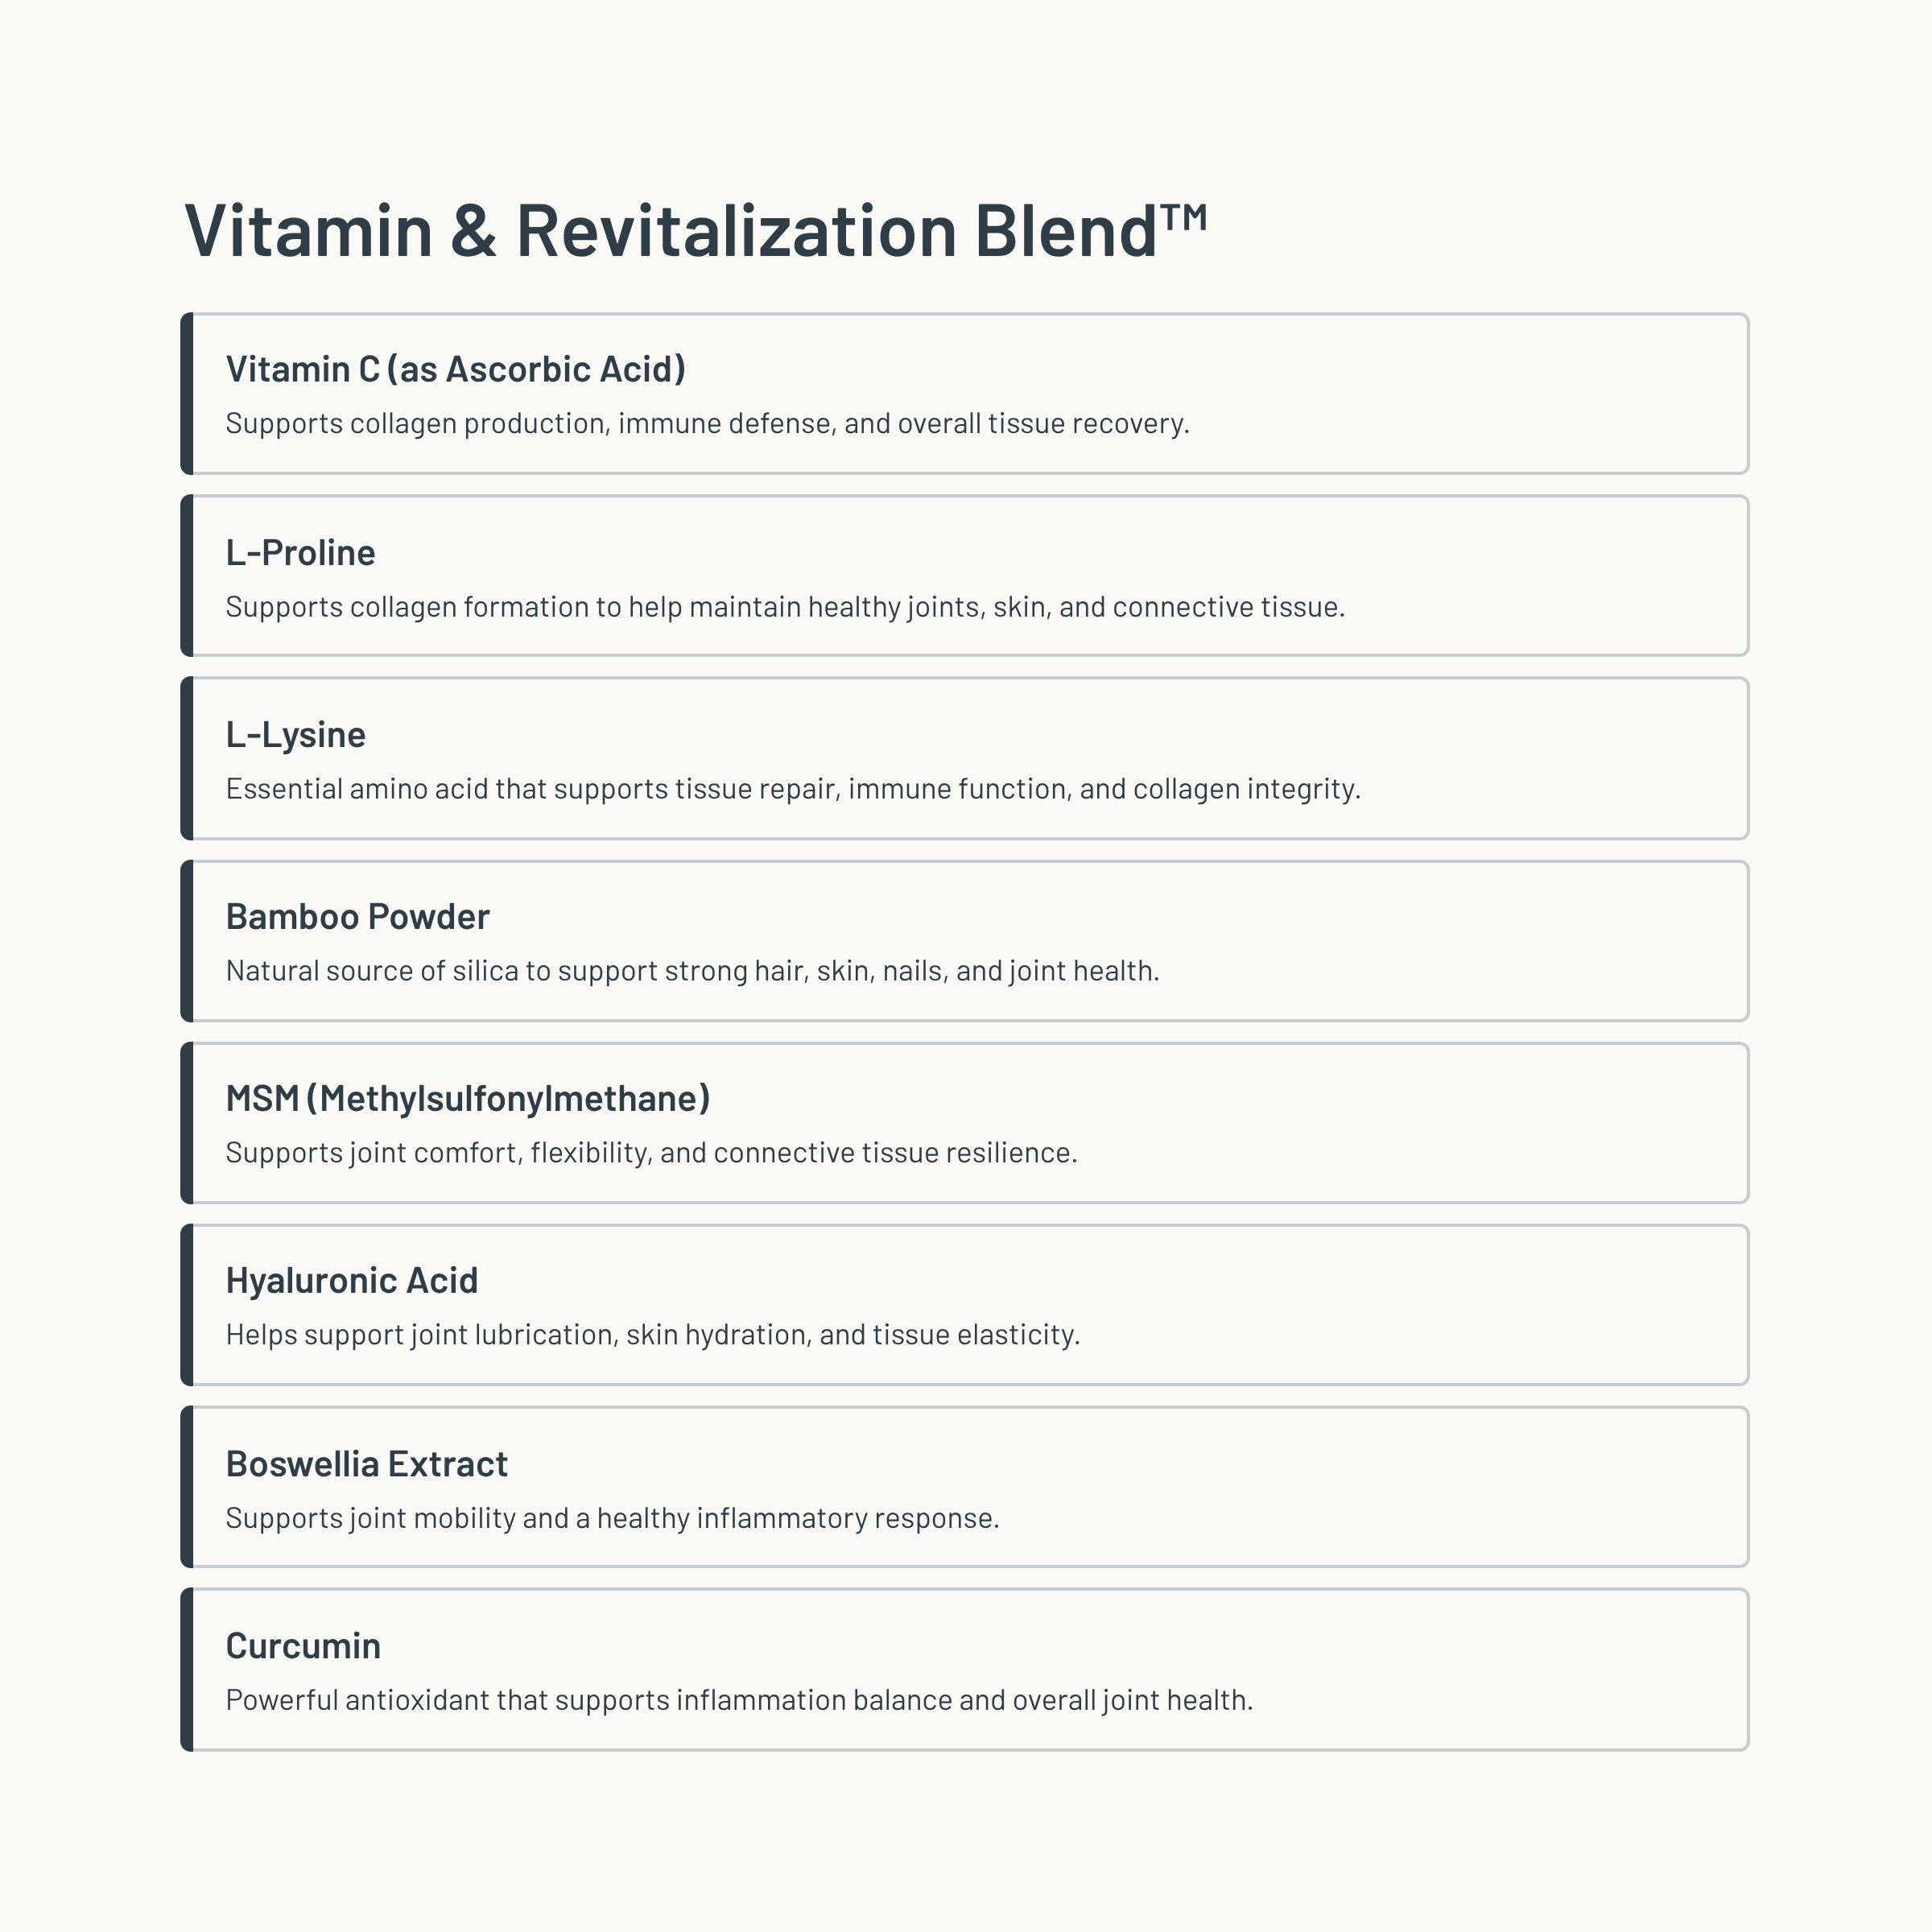Click the natural source of silica description
This screenshot has width=1932, height=1932.
(693, 971)
